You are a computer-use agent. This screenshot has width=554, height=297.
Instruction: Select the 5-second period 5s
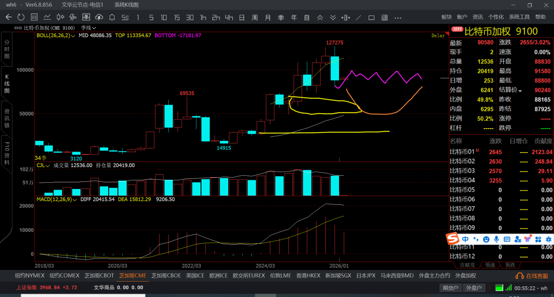[125, 17]
